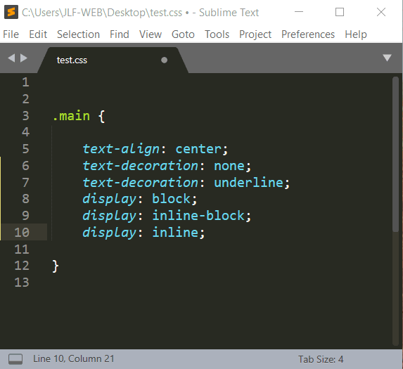
Task: Open the Edit menu
Action: click(38, 34)
